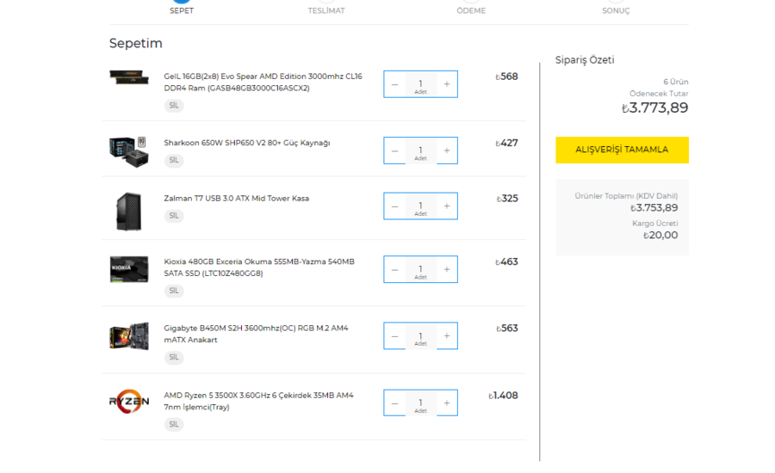Remove Zalman T7 case from cart
Viewport: 775px width, 473px height.
(x=174, y=216)
